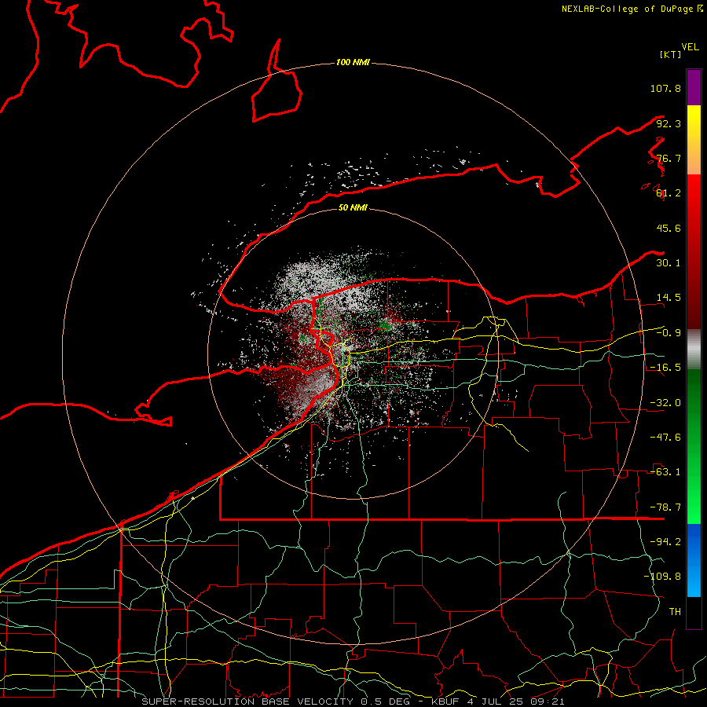Click the -32.0 velocity scale value
The width and height of the screenshot is (707, 707).
coord(665,403)
